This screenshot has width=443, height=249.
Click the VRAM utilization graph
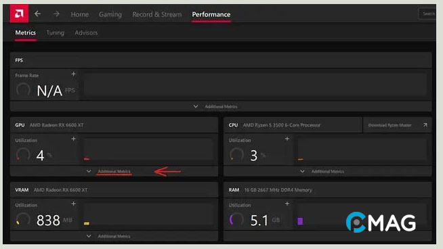[x=148, y=214]
